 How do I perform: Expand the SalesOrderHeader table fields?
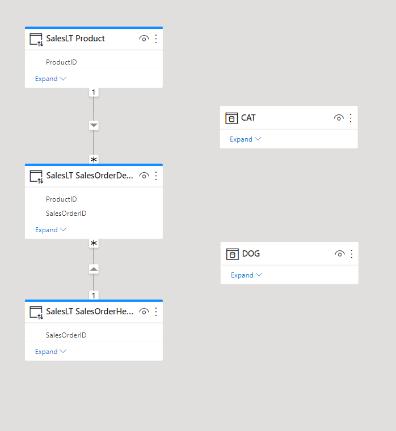point(50,352)
